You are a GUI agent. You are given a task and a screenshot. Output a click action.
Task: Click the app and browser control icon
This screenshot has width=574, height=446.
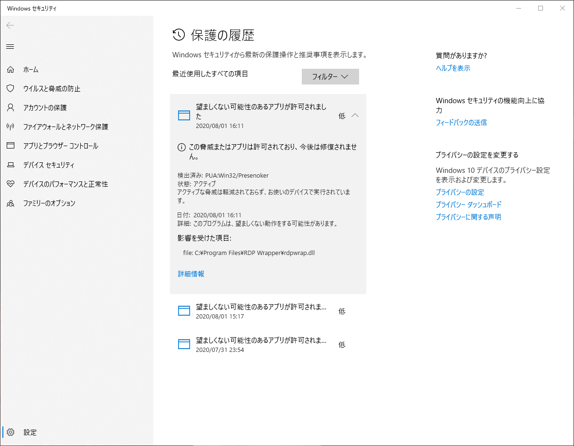10,146
